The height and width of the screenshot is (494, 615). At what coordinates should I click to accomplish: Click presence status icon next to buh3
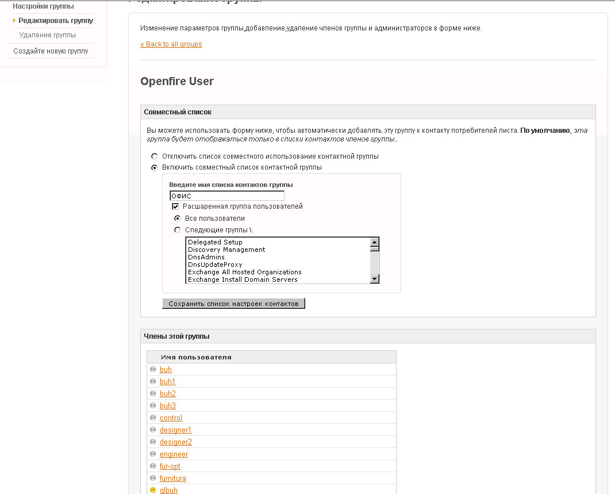153,405
